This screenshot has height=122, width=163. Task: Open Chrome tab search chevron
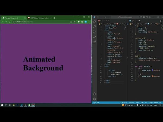point(74,17)
